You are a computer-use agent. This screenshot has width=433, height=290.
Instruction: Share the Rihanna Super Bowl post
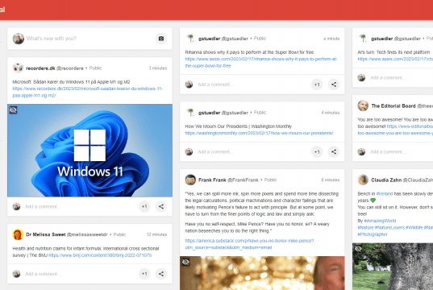(x=334, y=85)
